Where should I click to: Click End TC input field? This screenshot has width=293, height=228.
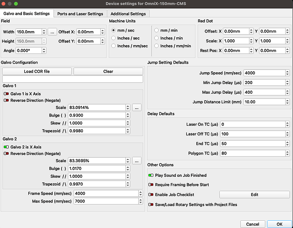click(253, 144)
